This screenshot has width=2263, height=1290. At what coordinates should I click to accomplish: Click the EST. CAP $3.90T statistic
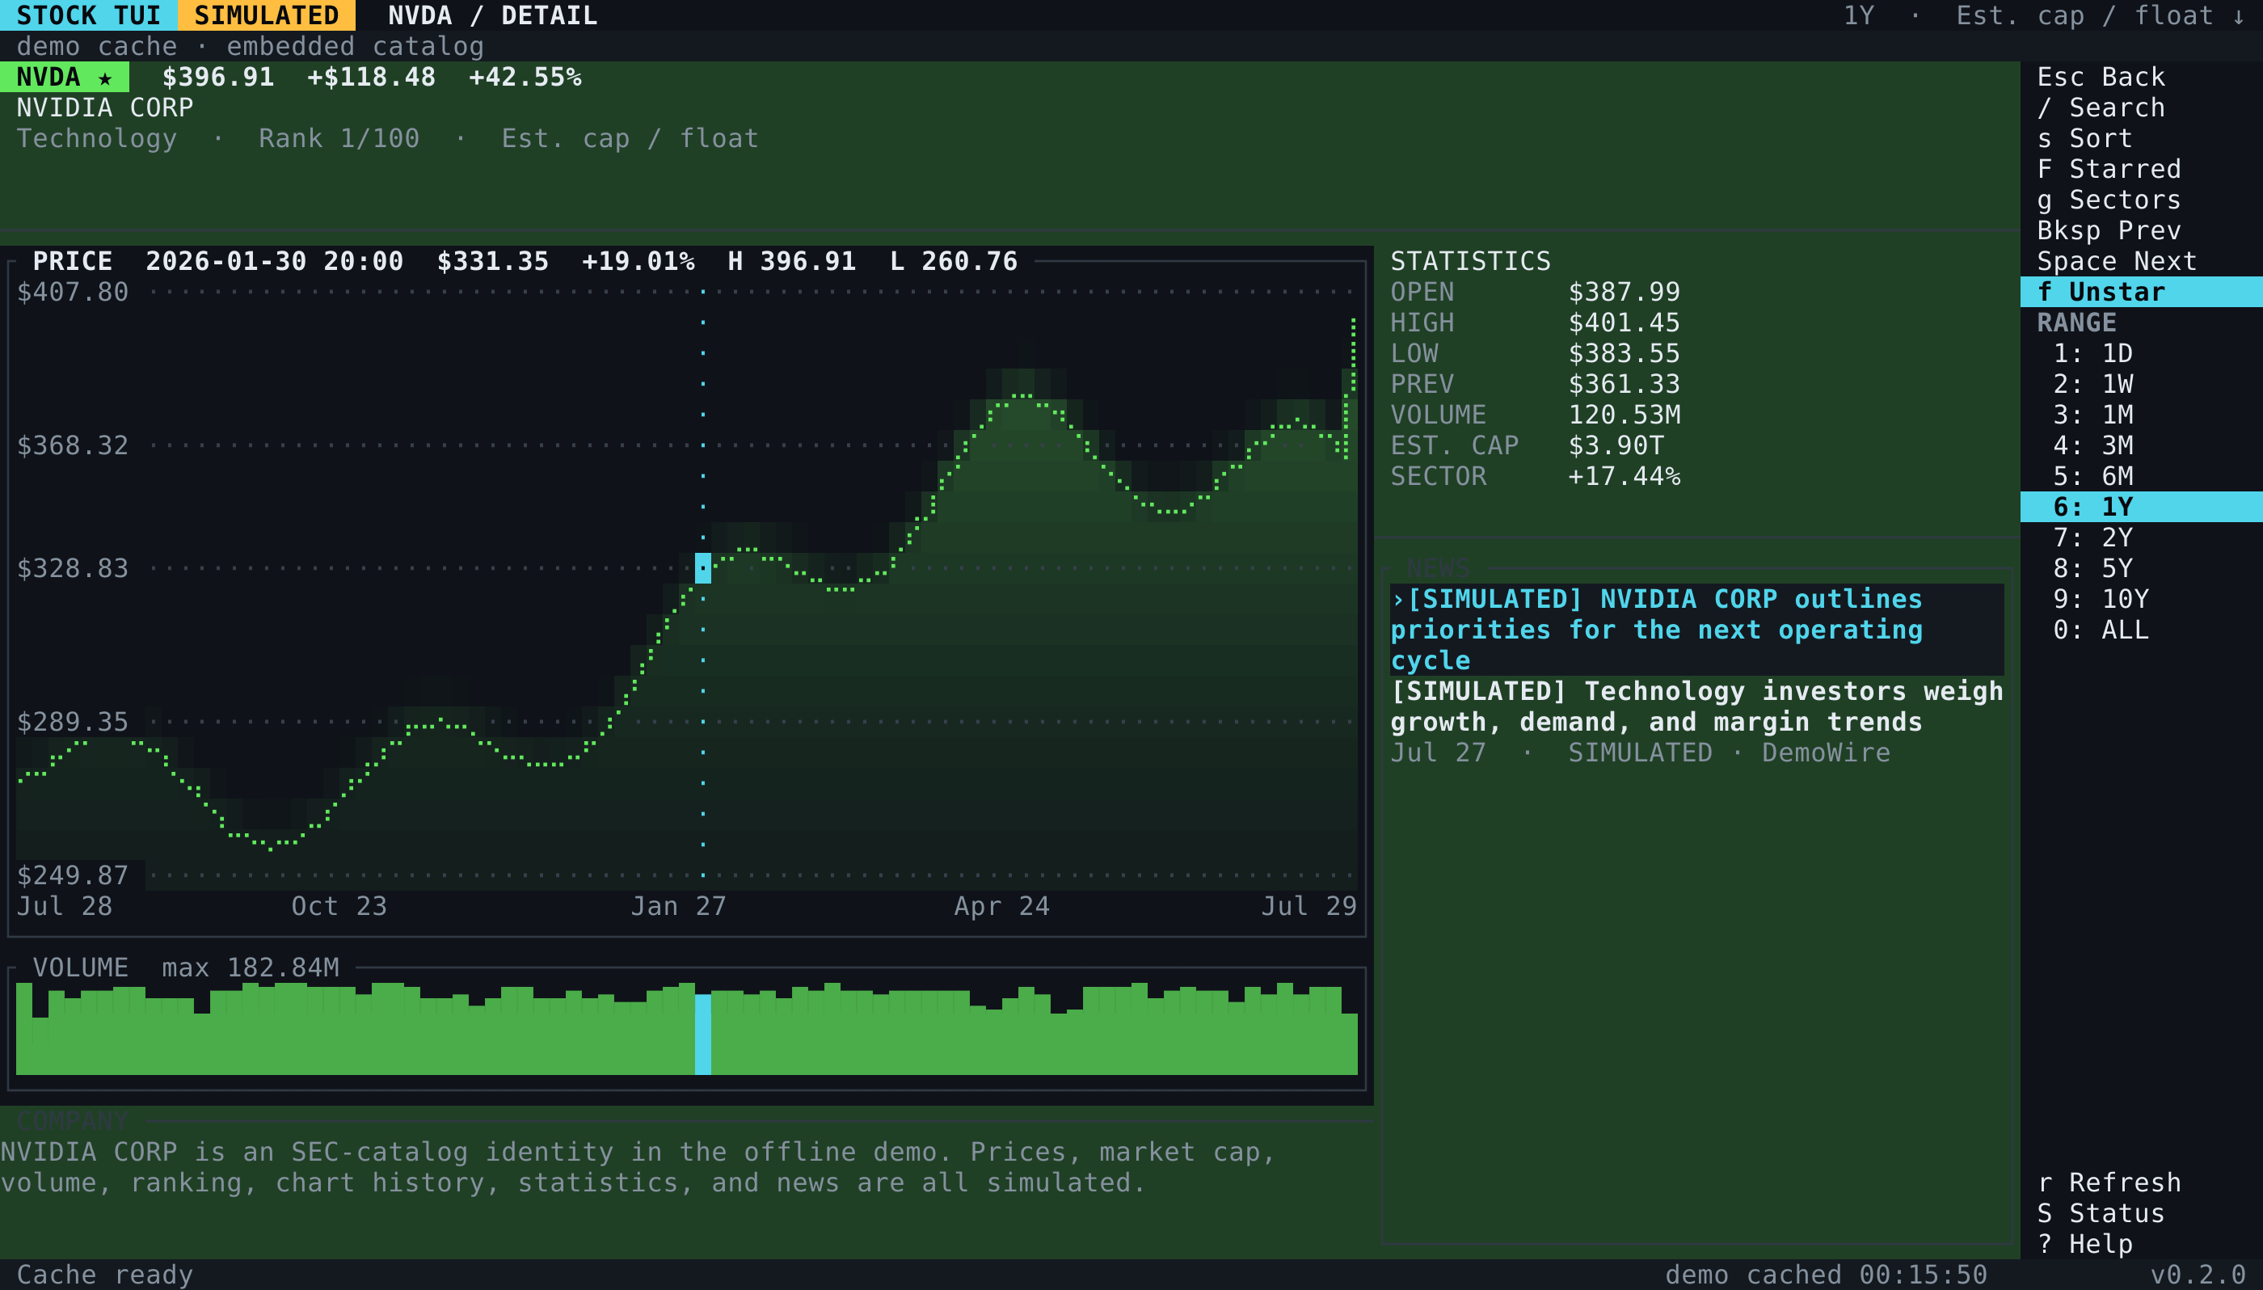click(1527, 445)
